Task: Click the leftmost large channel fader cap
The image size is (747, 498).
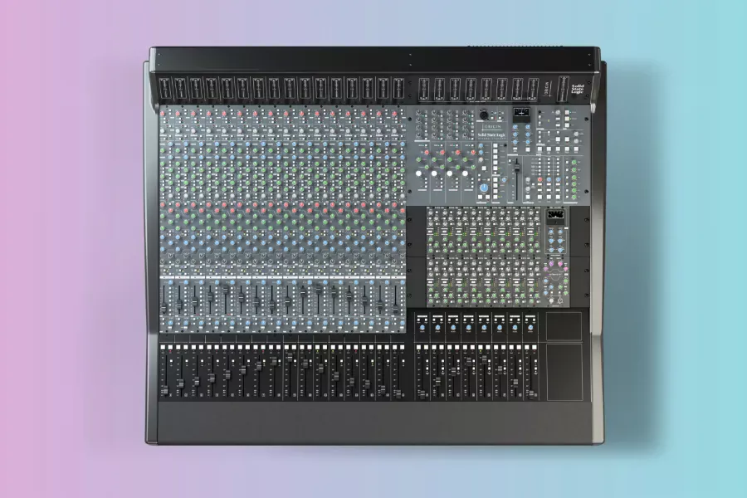Action: (x=165, y=390)
